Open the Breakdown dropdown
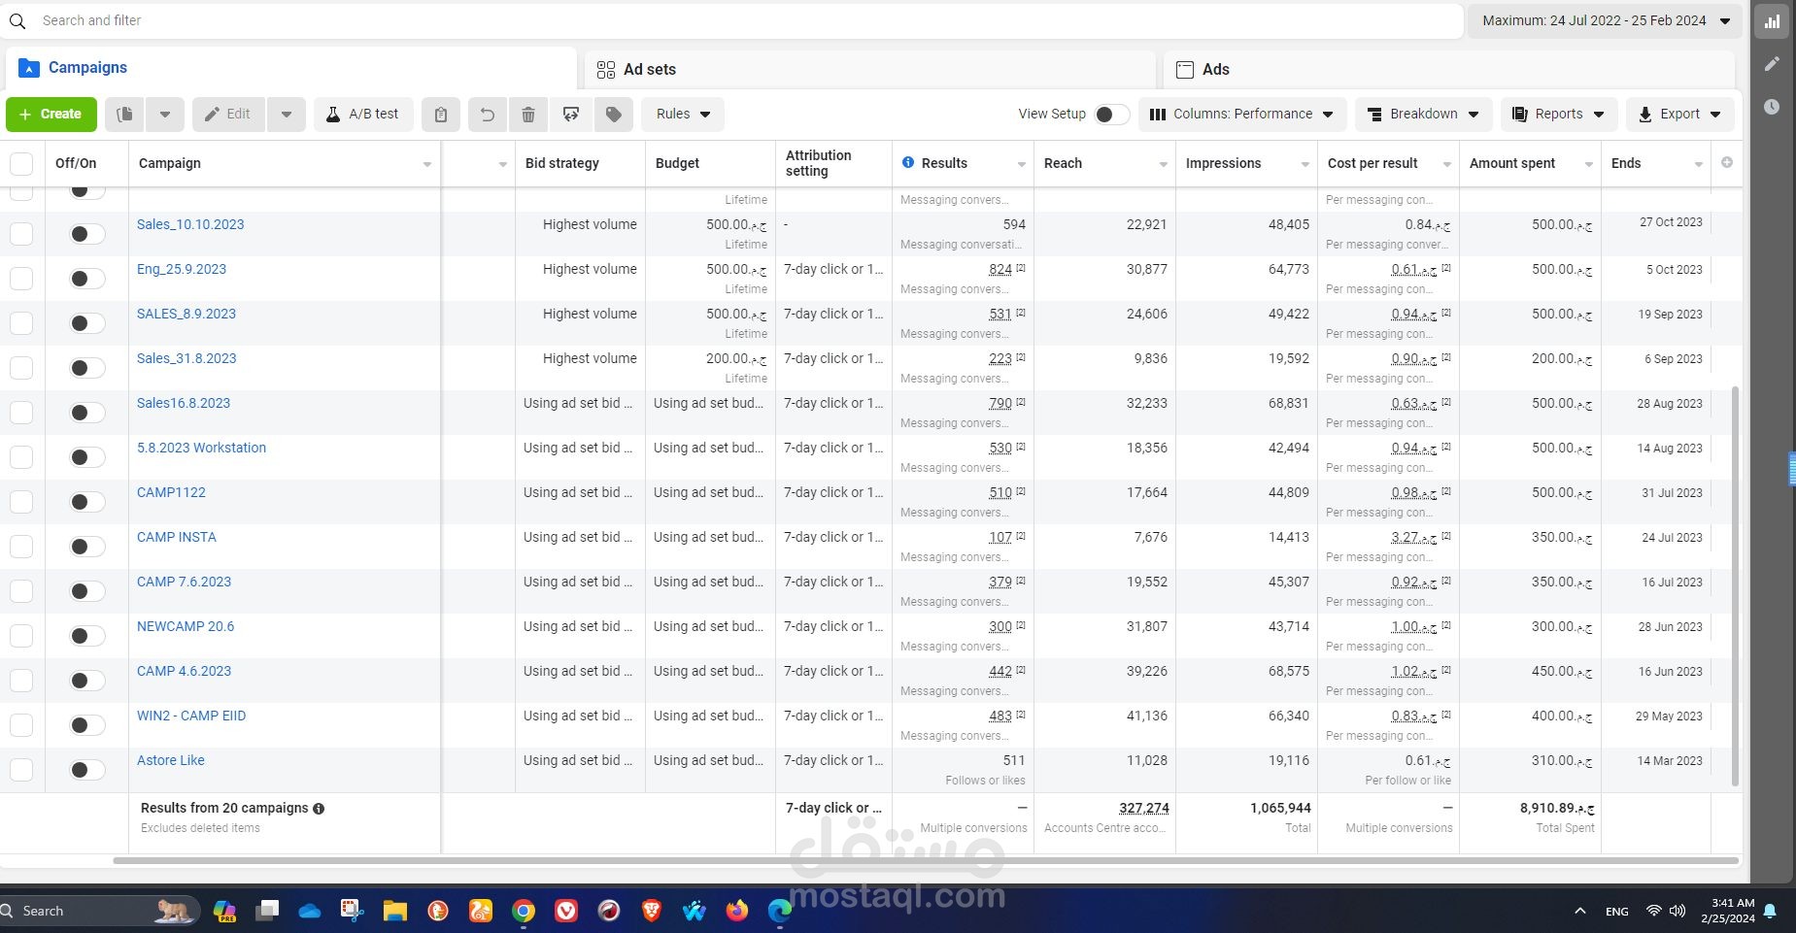This screenshot has width=1796, height=933. pos(1423,115)
